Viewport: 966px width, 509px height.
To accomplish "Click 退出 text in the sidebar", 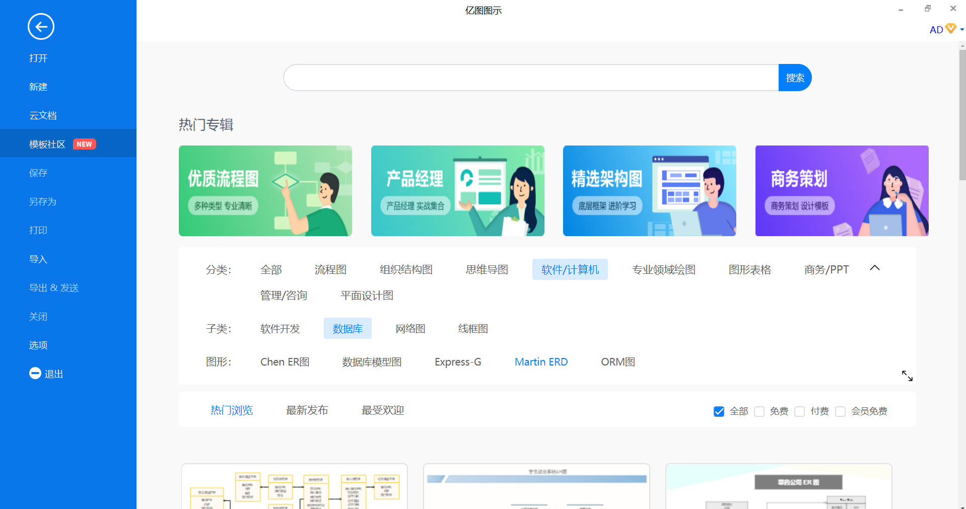I will [x=54, y=374].
